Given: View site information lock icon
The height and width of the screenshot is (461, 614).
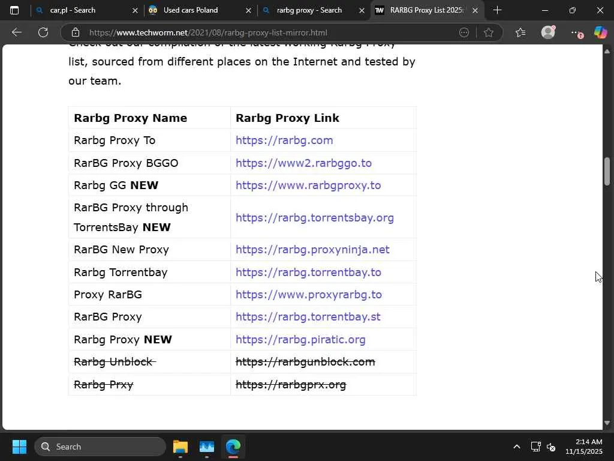Looking at the screenshot, I should click(76, 32).
